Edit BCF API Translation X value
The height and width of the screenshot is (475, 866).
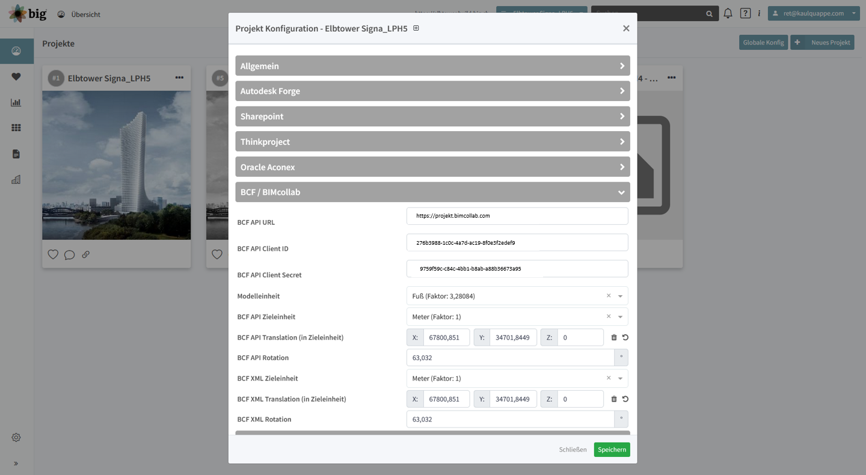pos(446,337)
